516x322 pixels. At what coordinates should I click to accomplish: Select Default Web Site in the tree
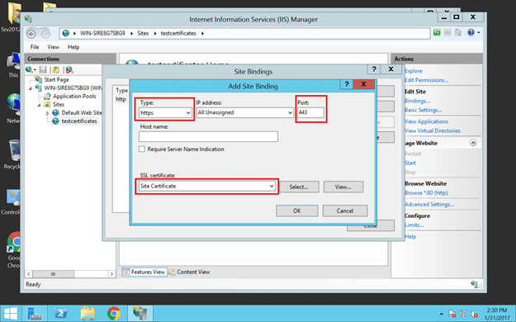(x=82, y=112)
